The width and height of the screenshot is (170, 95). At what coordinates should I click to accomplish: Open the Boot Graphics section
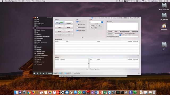click(40, 24)
